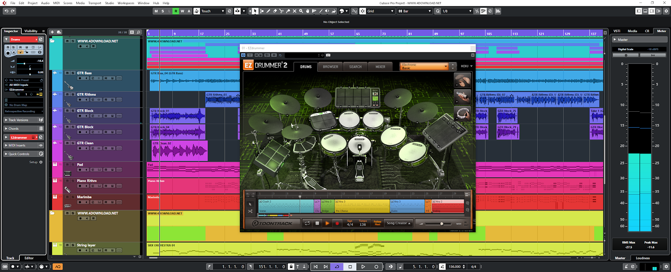This screenshot has height=272, width=671.
Task: Click the tambourine percussion thumbnail in EZdrummer
Action: [x=462, y=113]
